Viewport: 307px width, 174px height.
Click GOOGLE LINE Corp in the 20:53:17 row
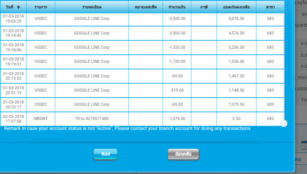[x=92, y=104]
